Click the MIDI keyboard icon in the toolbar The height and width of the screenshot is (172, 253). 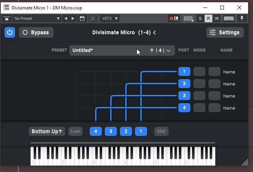coord(229,18)
